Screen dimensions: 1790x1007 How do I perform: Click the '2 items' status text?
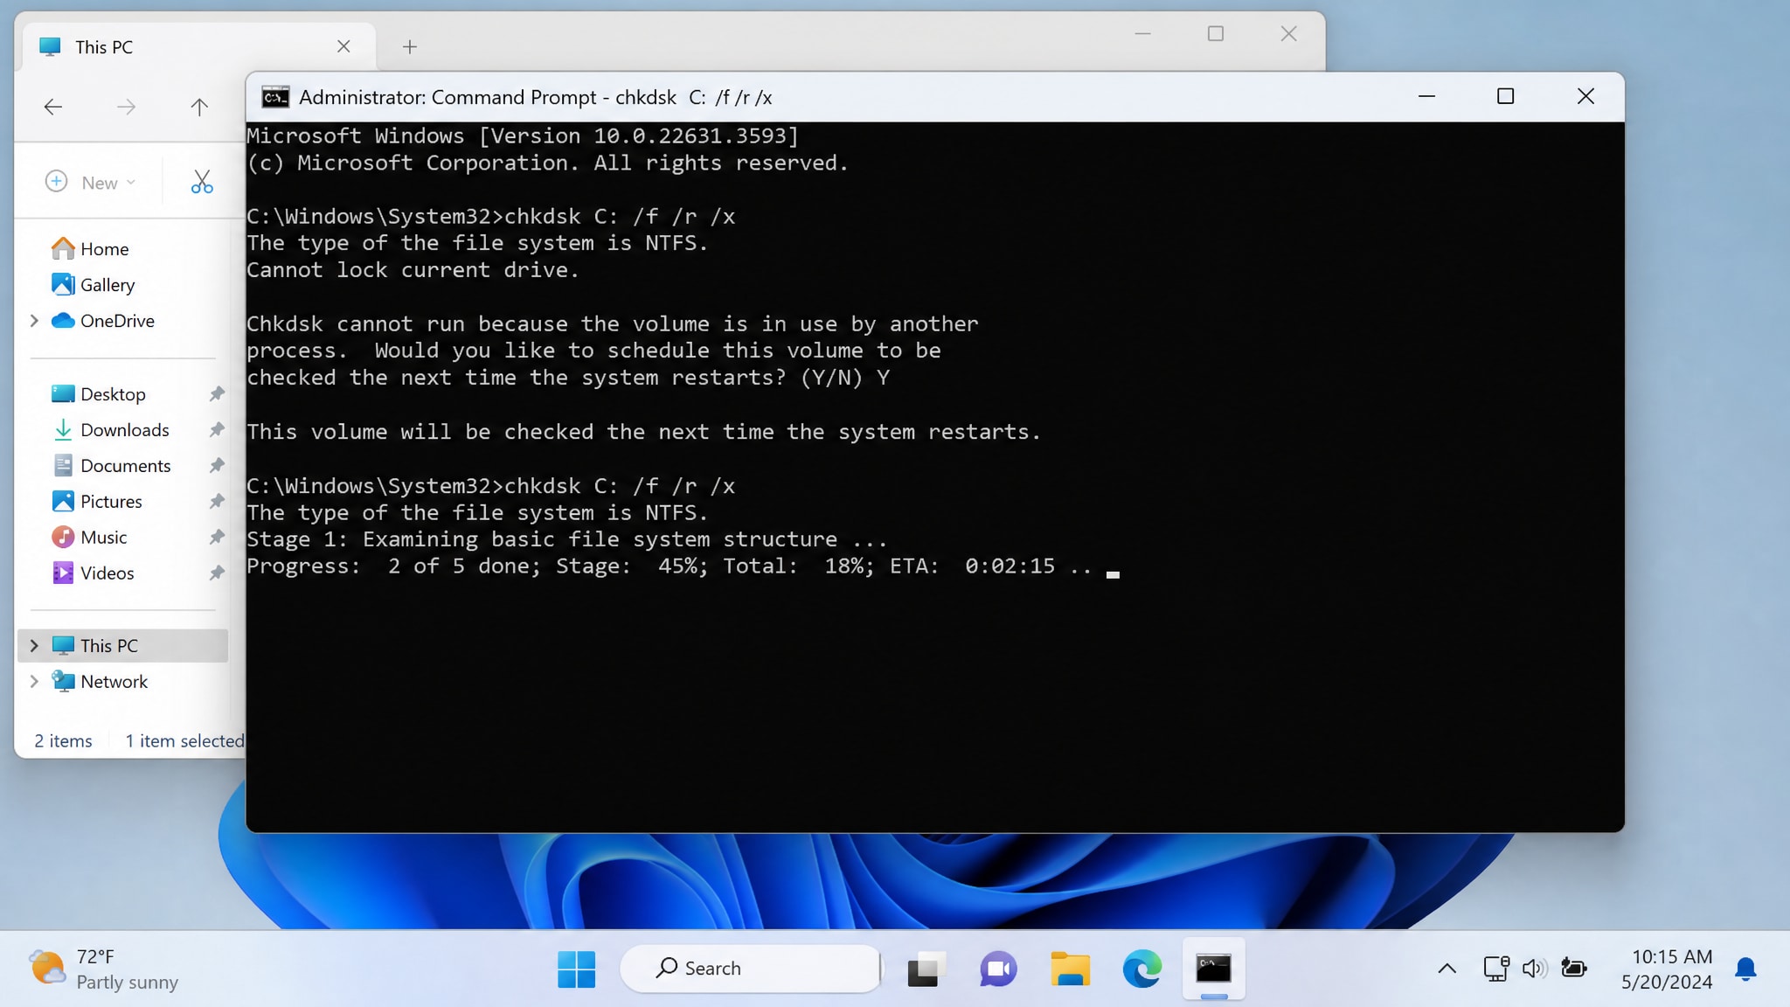(63, 741)
